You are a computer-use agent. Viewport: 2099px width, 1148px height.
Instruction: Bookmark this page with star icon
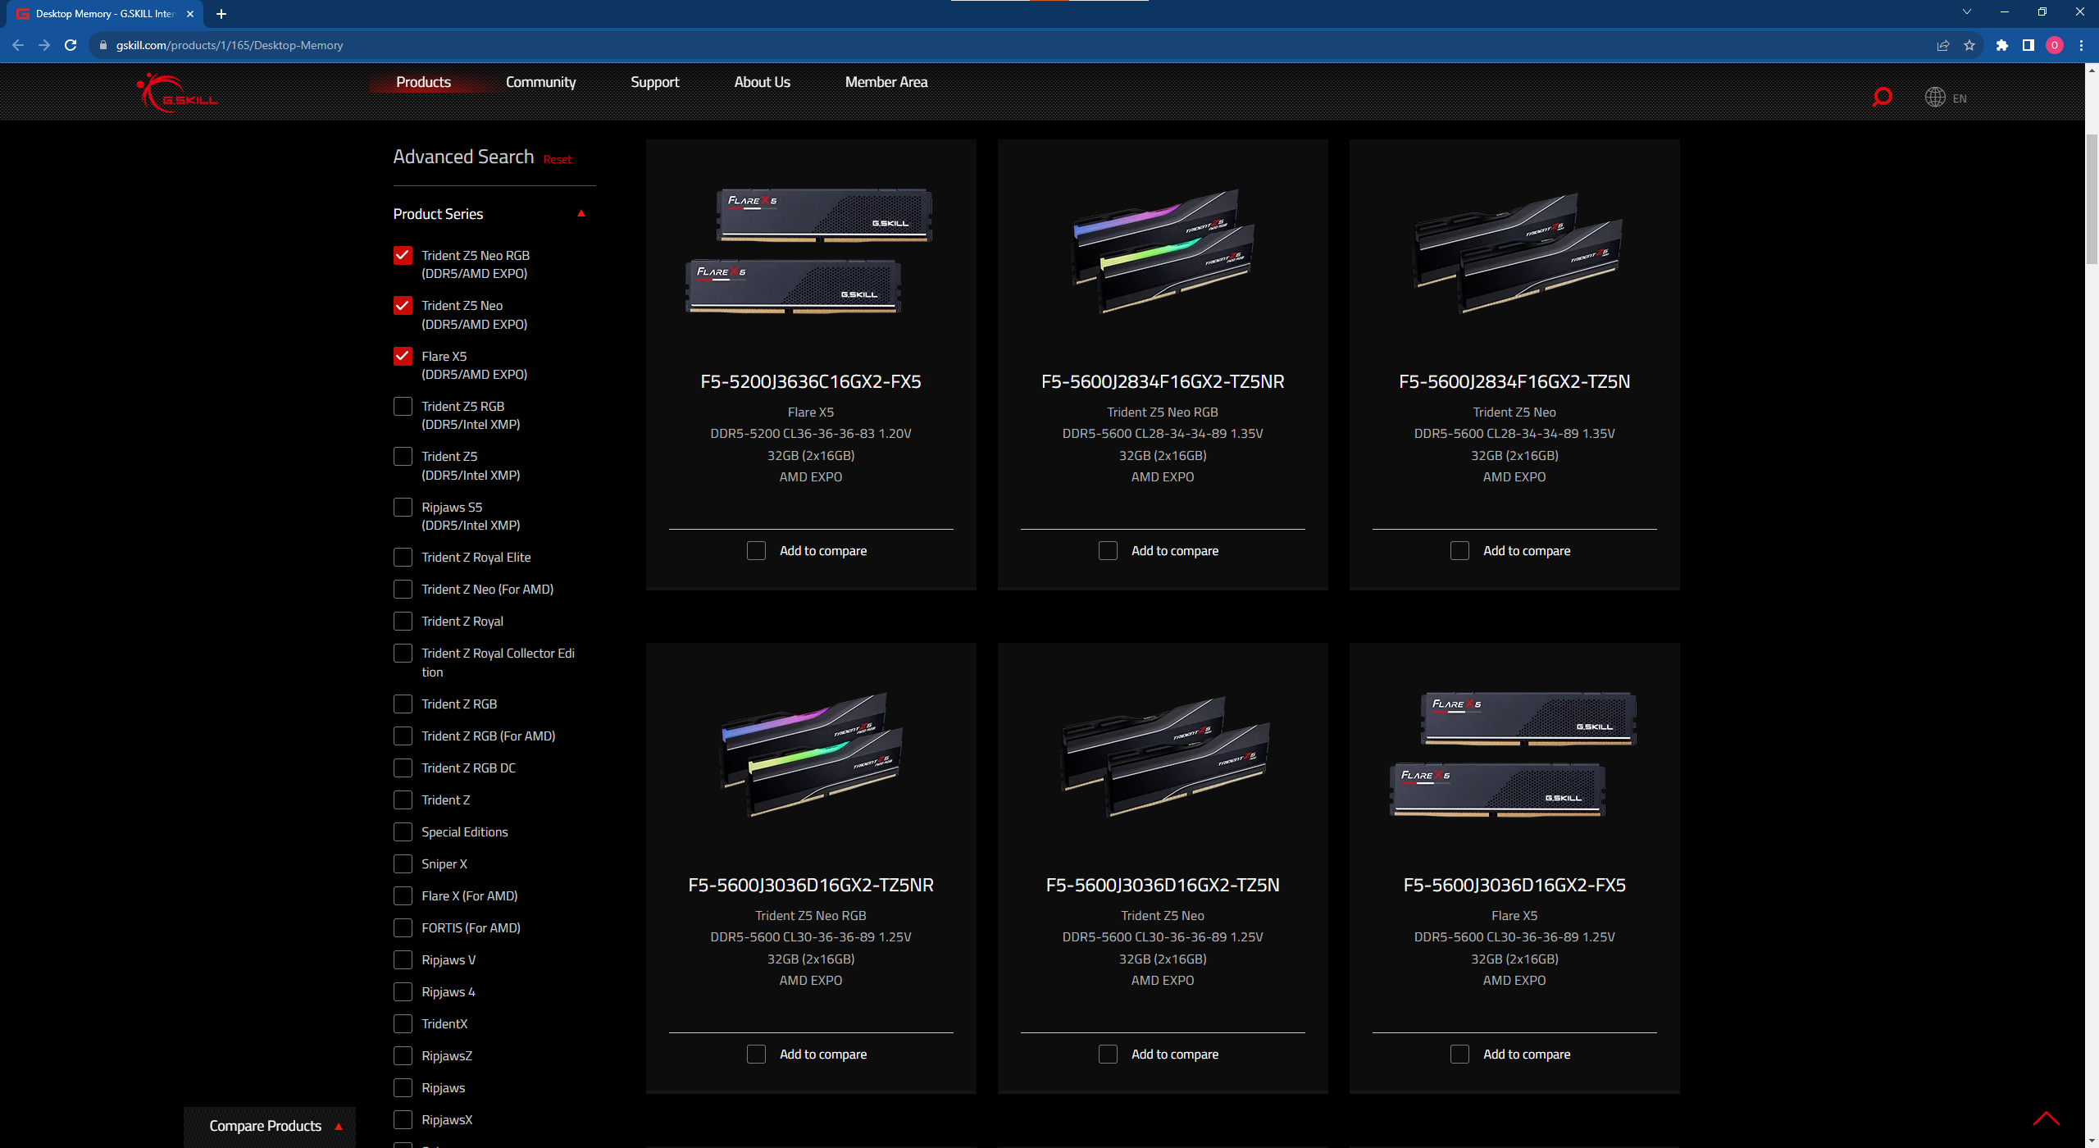click(x=1969, y=45)
